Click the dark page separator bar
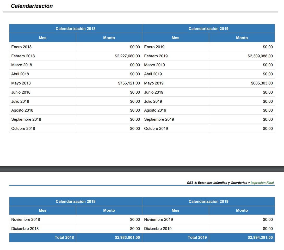 point(142,169)
